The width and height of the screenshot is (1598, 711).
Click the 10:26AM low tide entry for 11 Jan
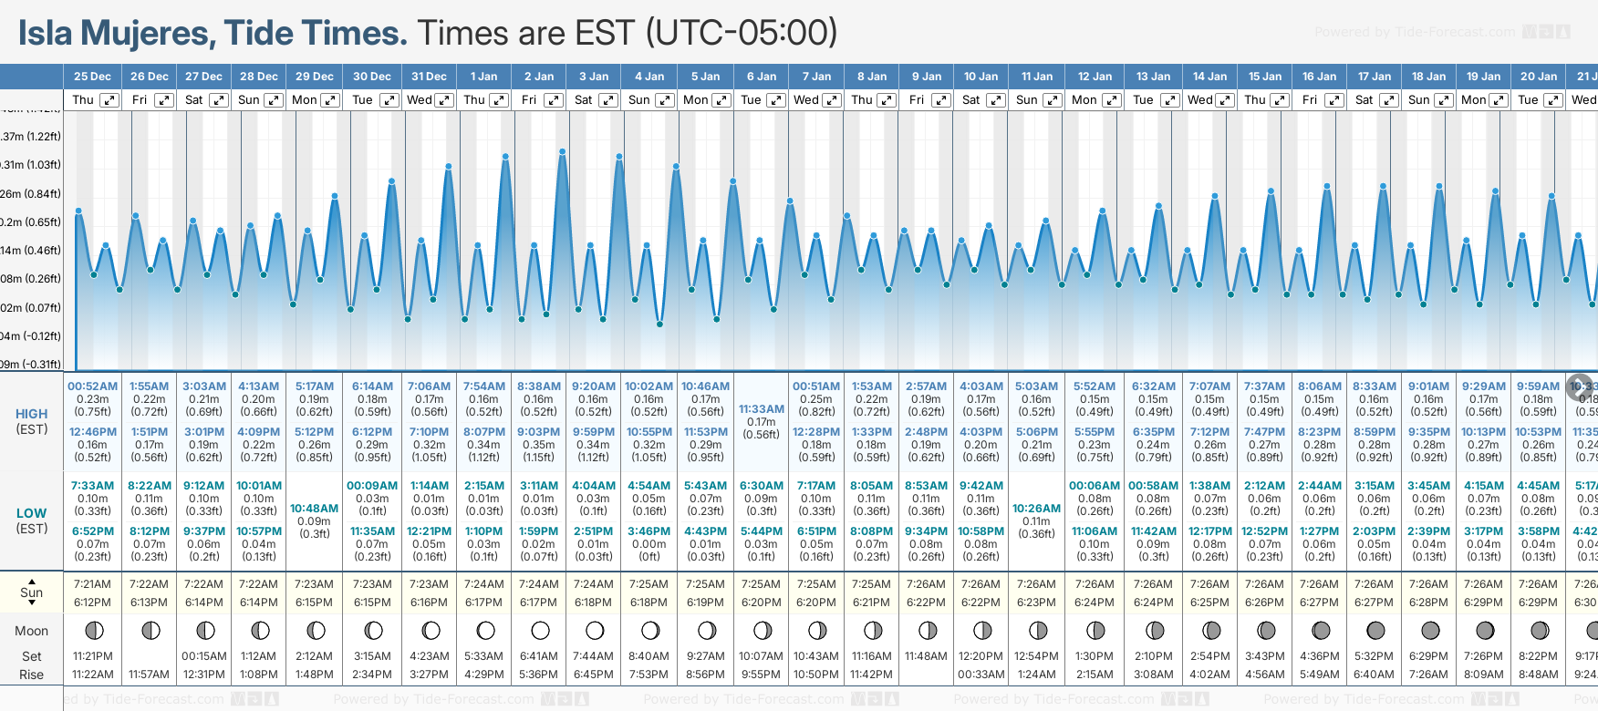(1036, 509)
